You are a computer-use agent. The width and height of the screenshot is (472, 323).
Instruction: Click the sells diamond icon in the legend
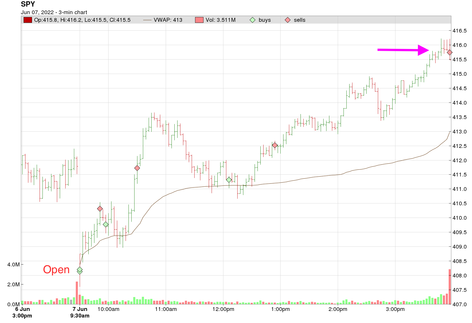pyautogui.click(x=288, y=20)
